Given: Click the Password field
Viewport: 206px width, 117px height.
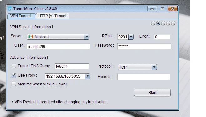Looking at the screenshot, I should click(144, 46).
